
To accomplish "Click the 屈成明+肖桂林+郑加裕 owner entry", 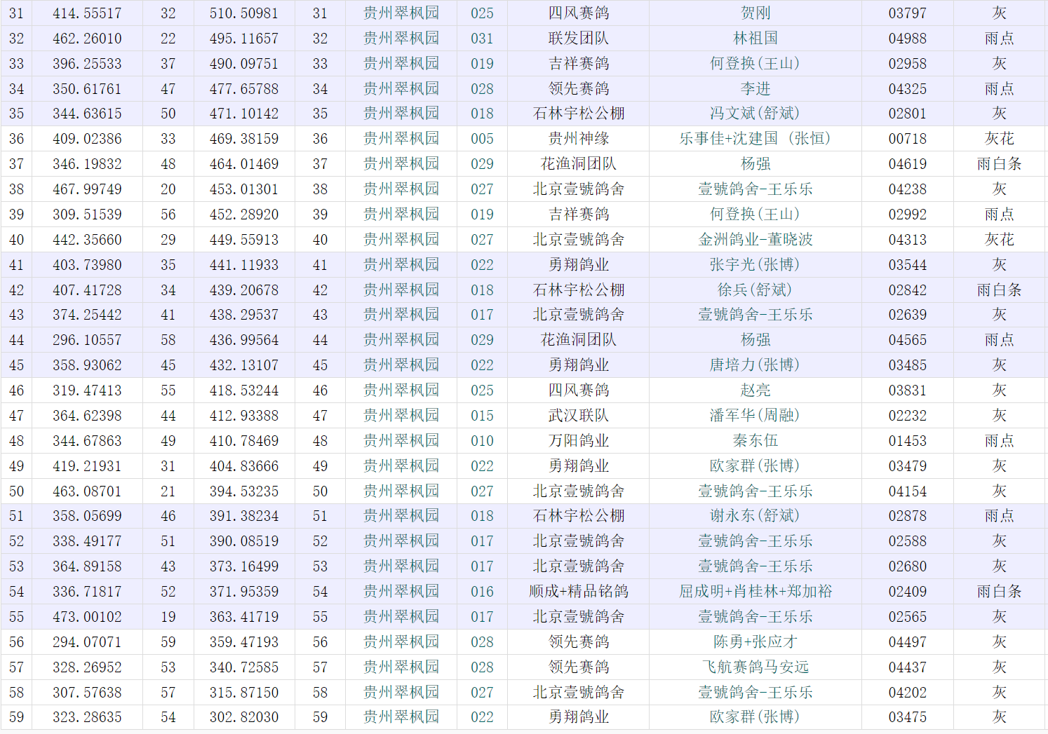I will click(755, 592).
